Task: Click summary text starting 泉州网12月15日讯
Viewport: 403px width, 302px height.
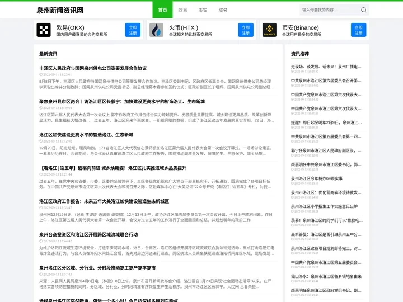Action: click(x=156, y=217)
